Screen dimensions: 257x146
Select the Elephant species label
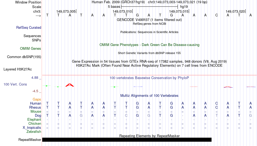point(34,120)
